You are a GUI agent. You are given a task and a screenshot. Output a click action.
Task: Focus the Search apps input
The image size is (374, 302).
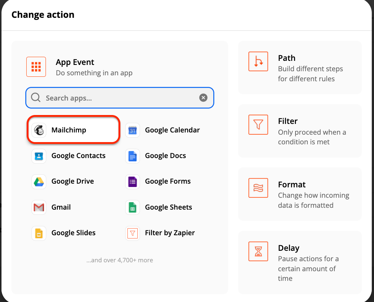[x=120, y=98]
